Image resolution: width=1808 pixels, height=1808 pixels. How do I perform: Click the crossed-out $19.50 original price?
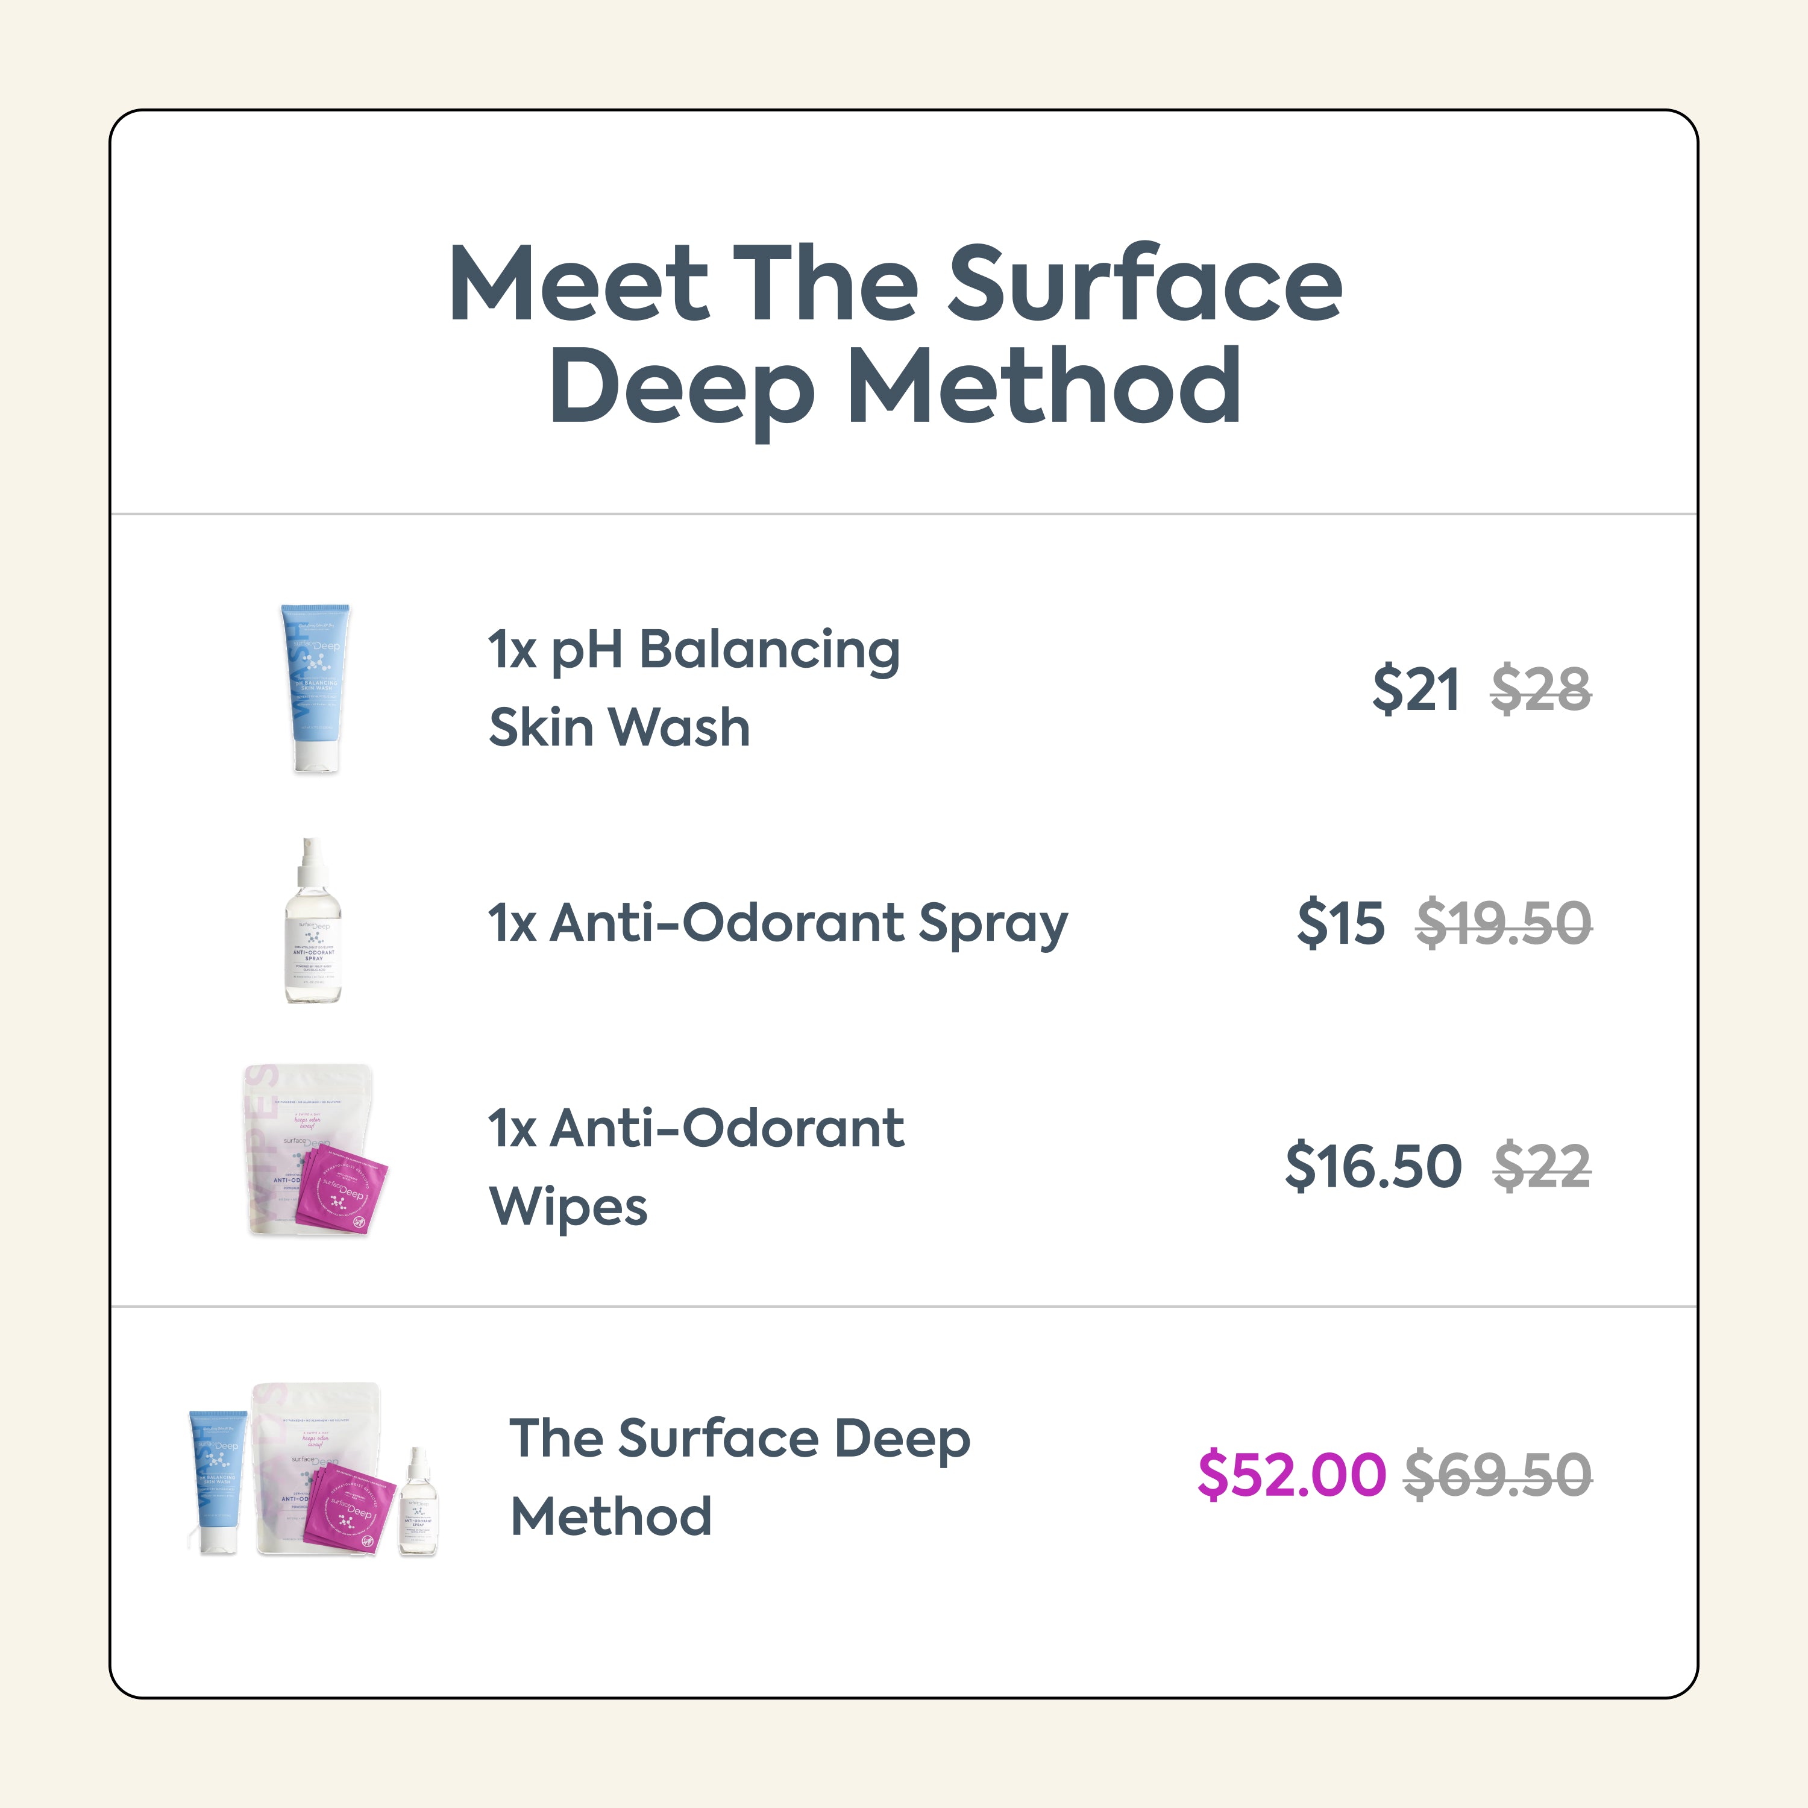click(1503, 924)
